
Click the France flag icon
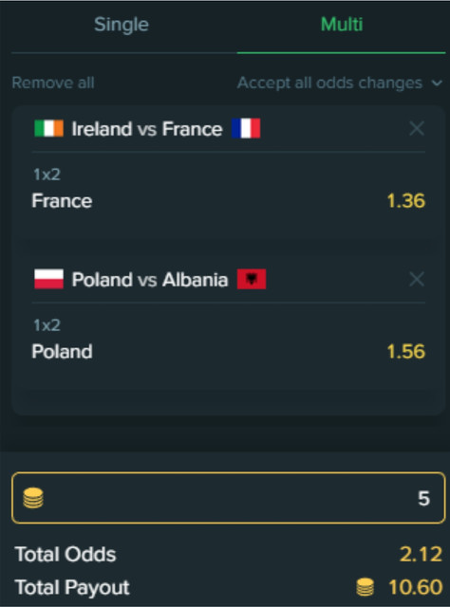pos(246,129)
